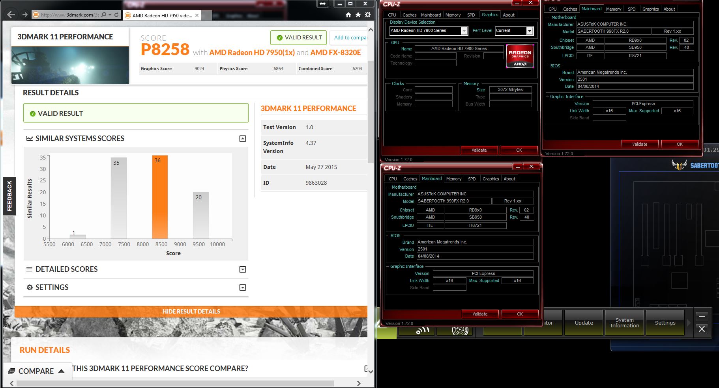Select SPD tab in top-left CPU-Z window
This screenshot has width=719, height=388.
click(x=471, y=15)
